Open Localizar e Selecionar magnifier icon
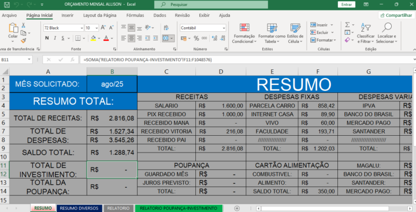Image resolution: width=416 pixels, height=212 pixels. pyautogui.click(x=387, y=27)
